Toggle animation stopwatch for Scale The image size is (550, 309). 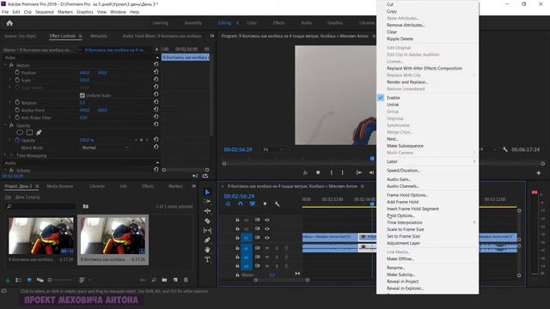point(17,80)
